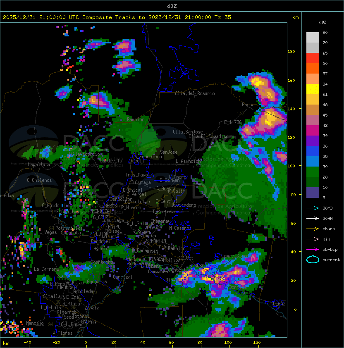Click the V_Flores label
This screenshot has height=348, width=344.
pyautogui.click(x=62, y=334)
